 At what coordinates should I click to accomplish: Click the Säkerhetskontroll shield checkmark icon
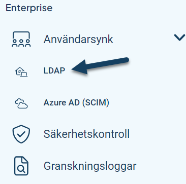point(21,134)
